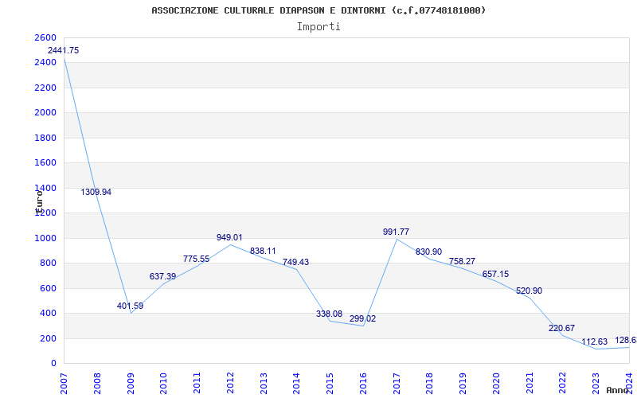Select the 338.08 data label
This screenshot has height=398, width=637.
(329, 314)
